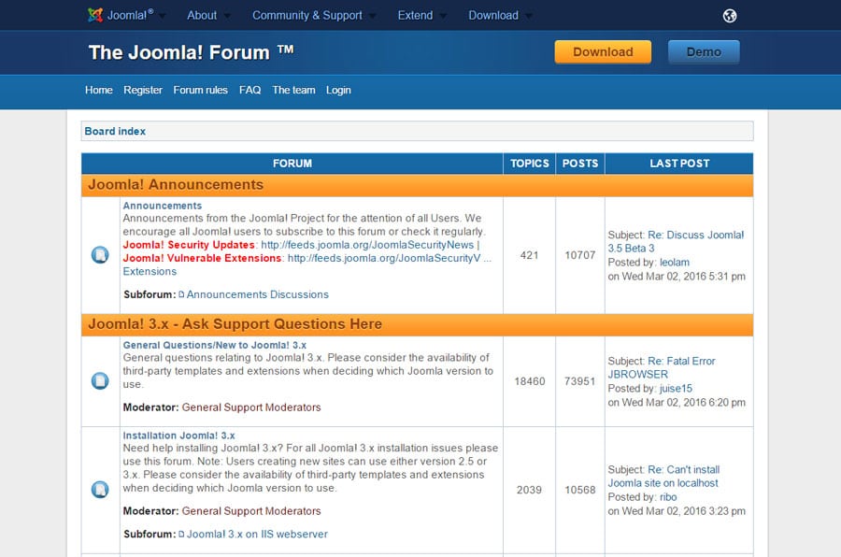The height and width of the screenshot is (557, 841).
Task: Open Re: Can't install Joomla site post
Action: tap(663, 477)
